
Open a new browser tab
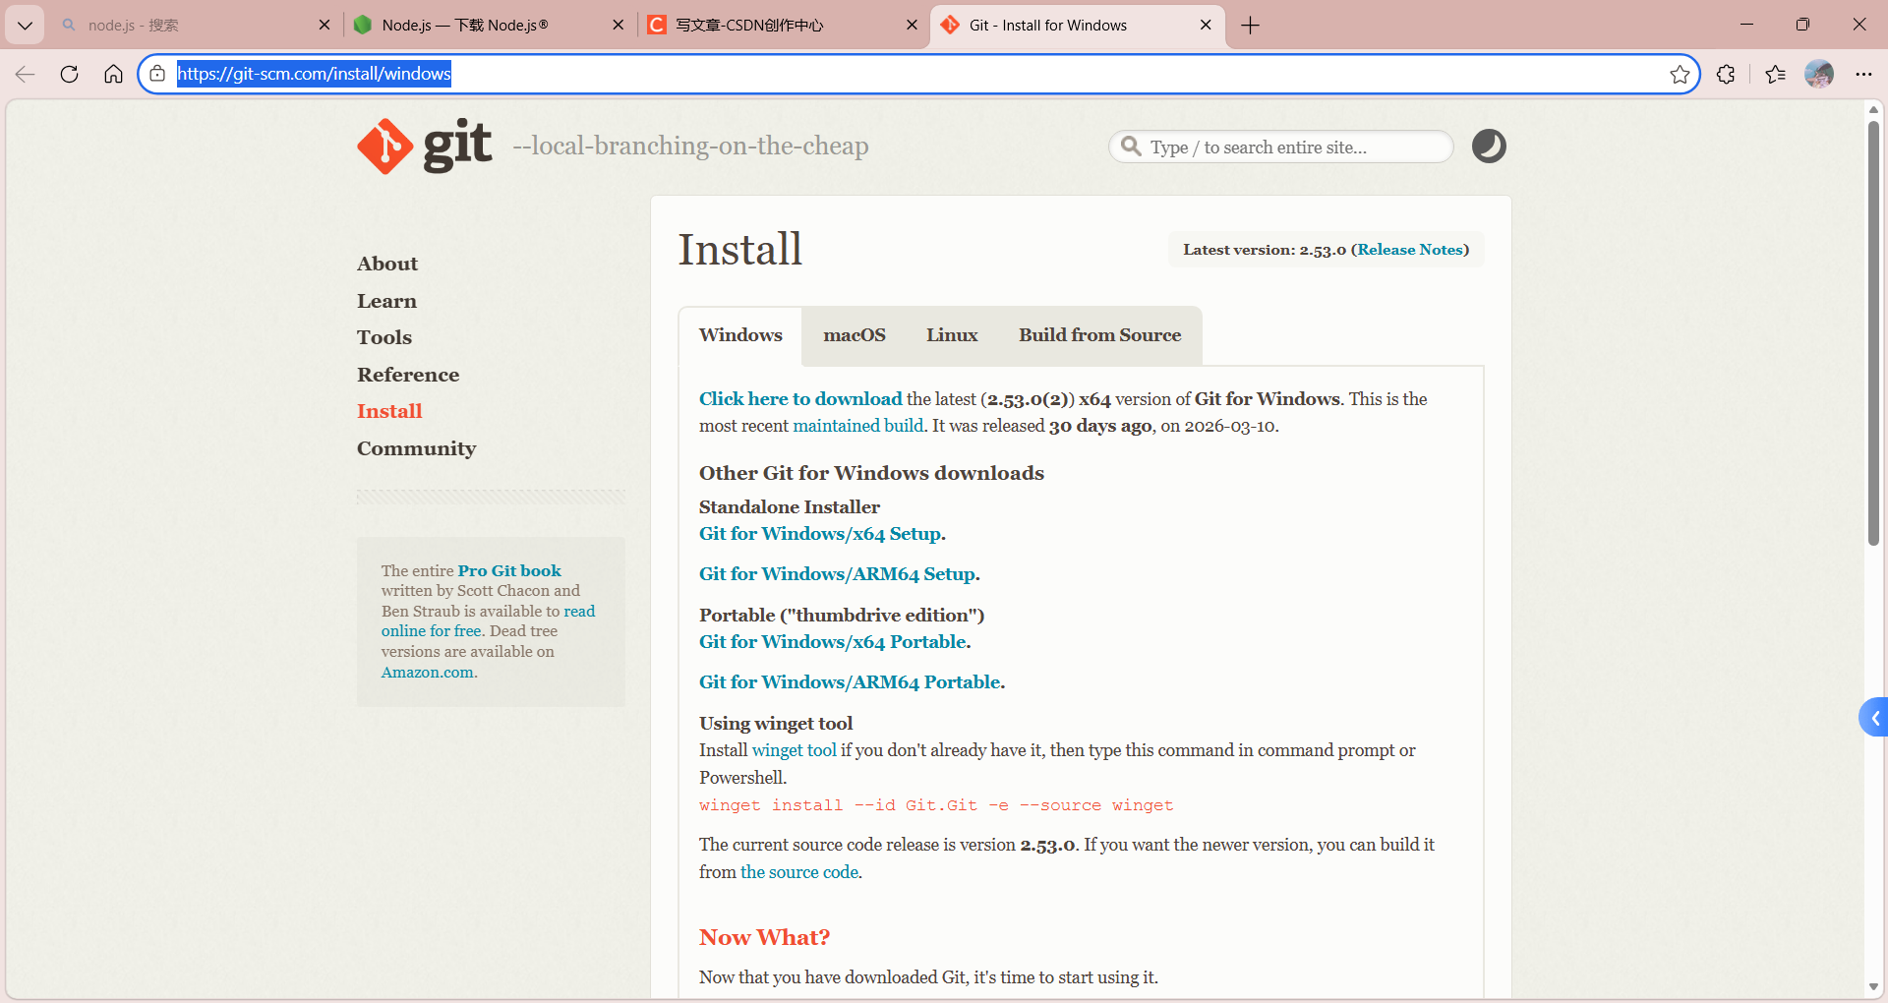(x=1250, y=26)
